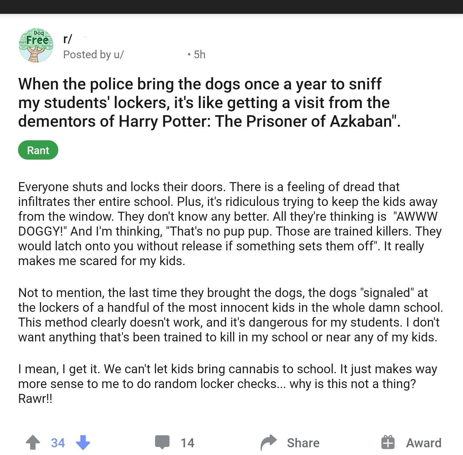Screen dimensions: 463x455
Task: Click the Award gift box icon
Action: click(388, 442)
